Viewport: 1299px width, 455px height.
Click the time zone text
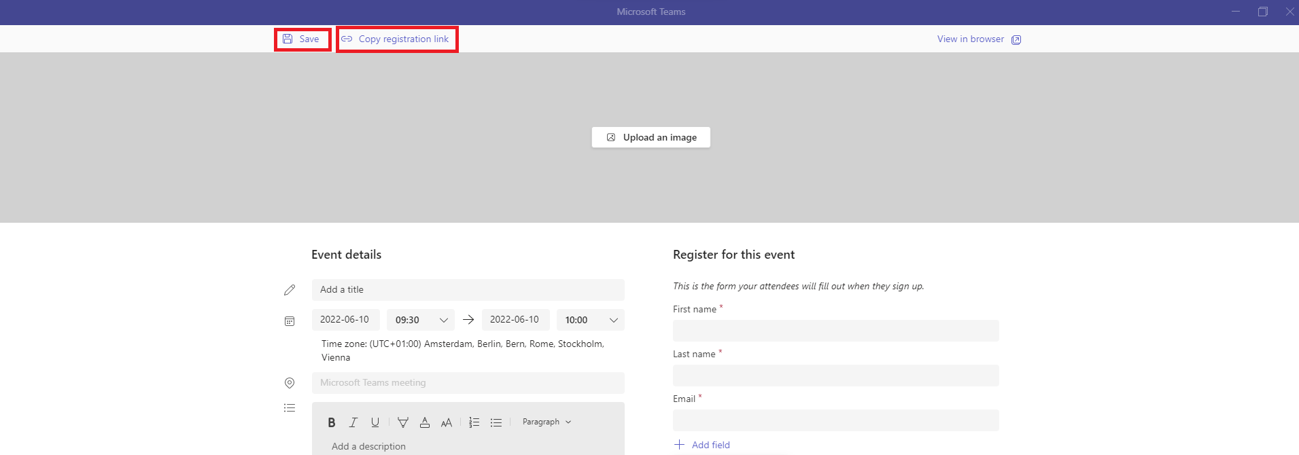(x=463, y=350)
